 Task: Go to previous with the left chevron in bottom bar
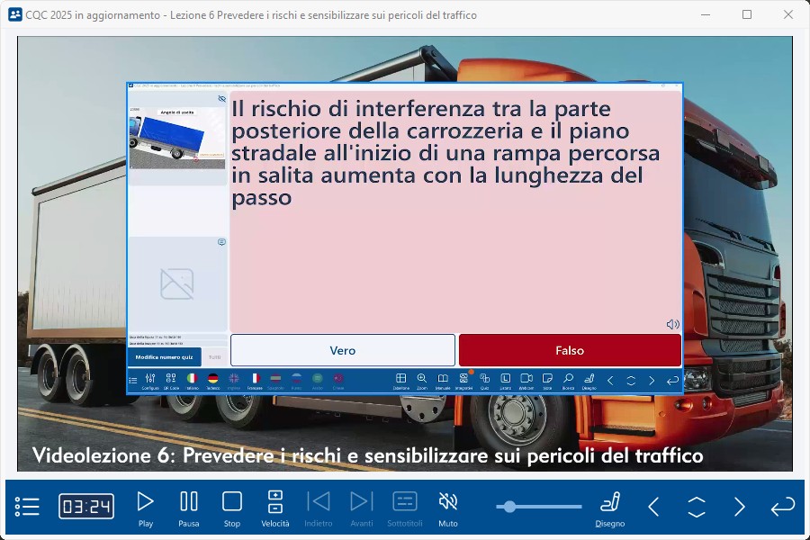[654, 507]
